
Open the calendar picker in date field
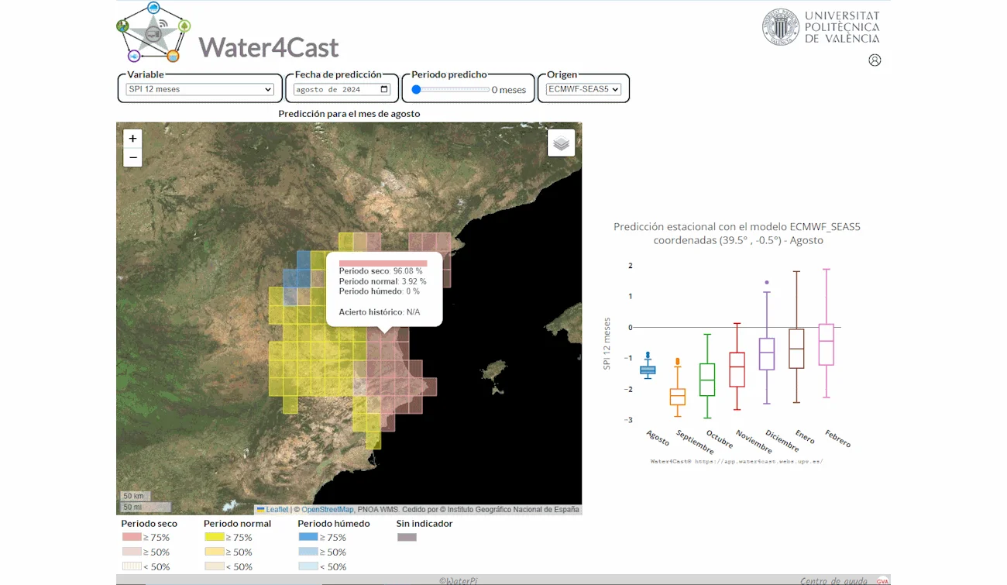(384, 89)
